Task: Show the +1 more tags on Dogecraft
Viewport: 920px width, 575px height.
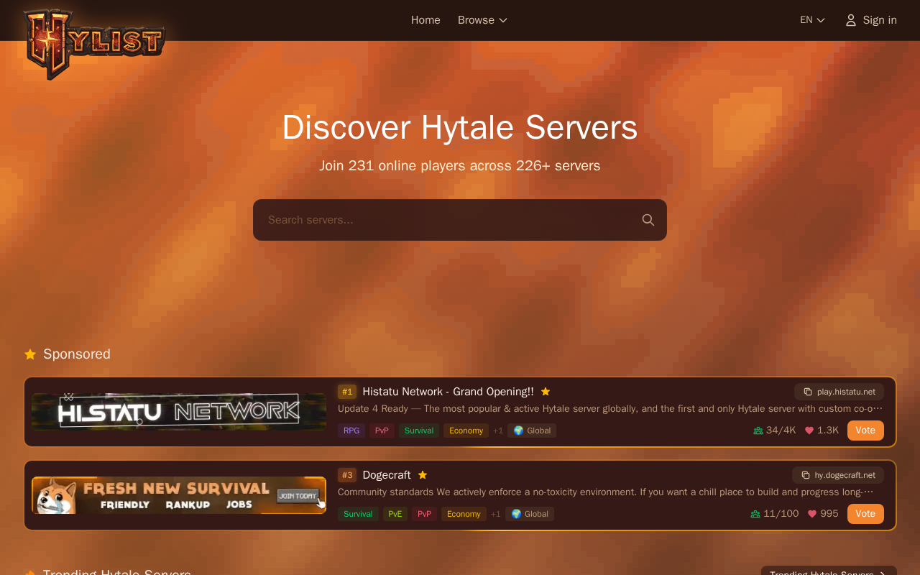Action: 496,514
